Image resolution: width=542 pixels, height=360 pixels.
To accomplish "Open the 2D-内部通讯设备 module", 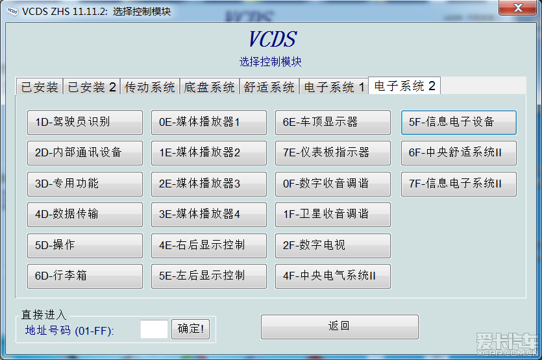I will (x=85, y=152).
